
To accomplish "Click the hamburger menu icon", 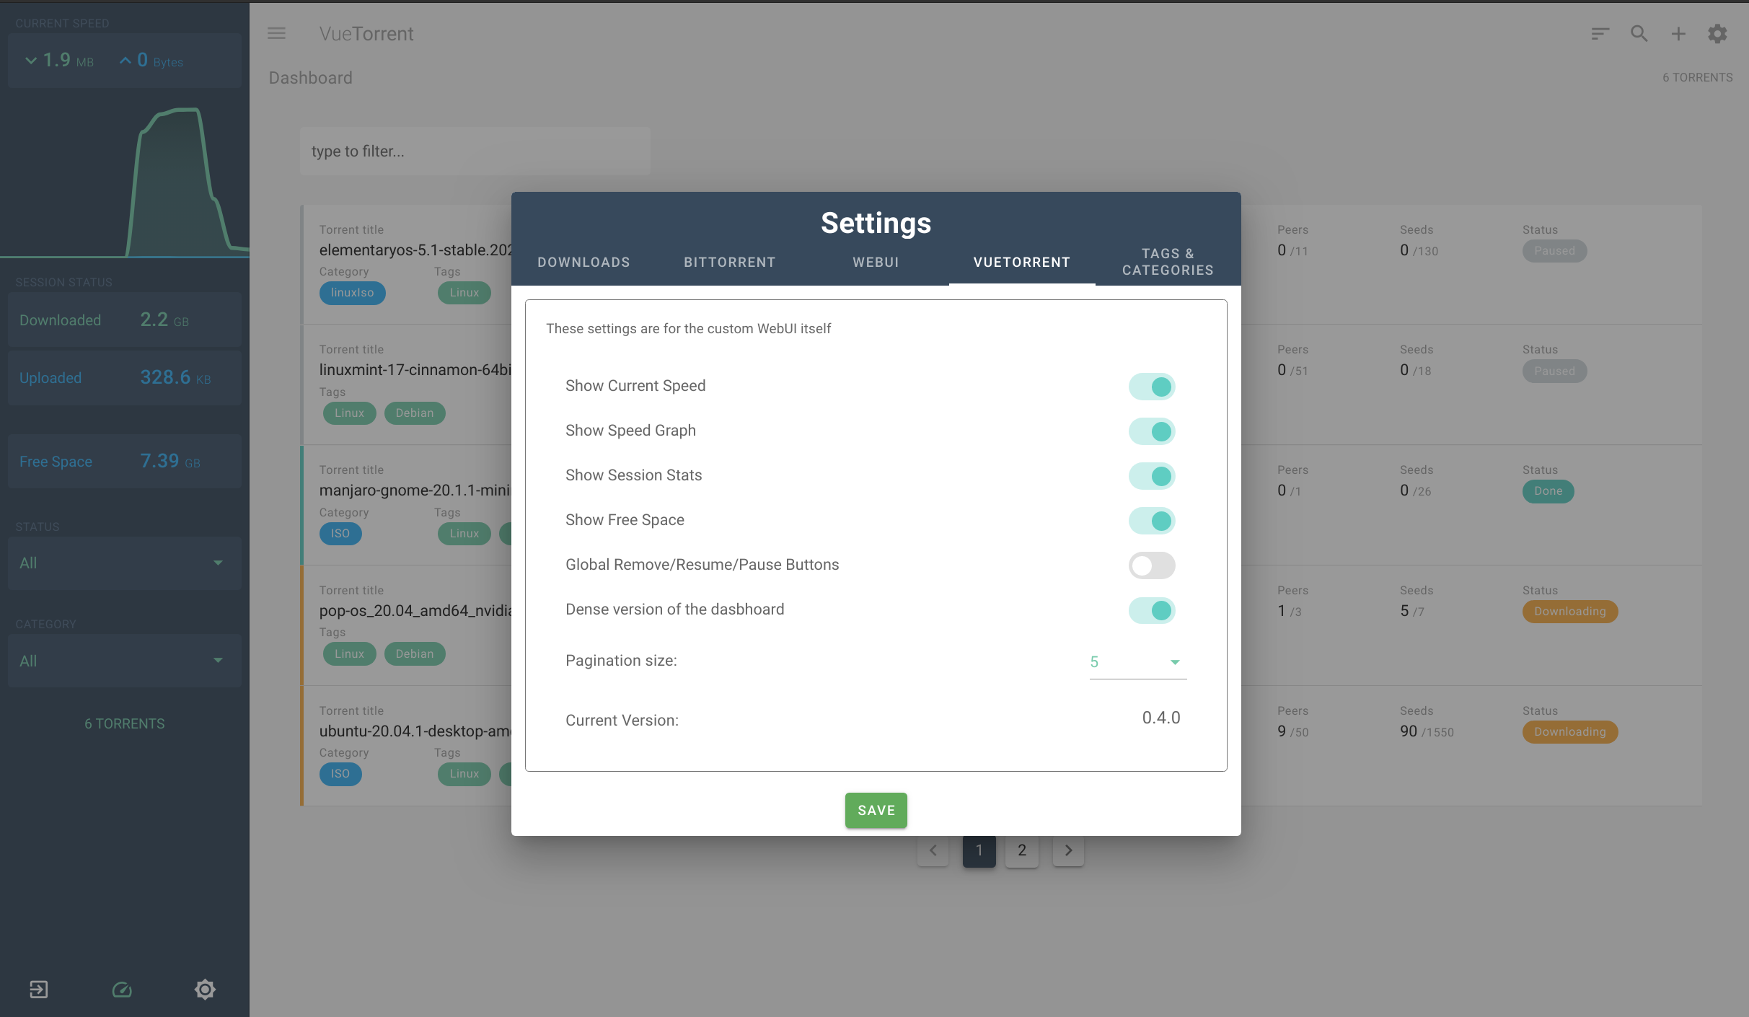I will 276,33.
